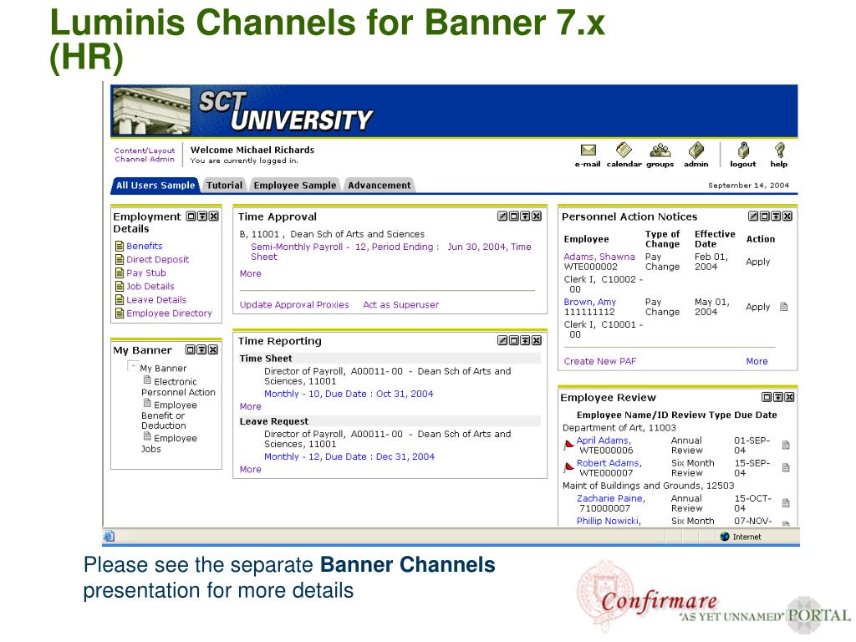
Task: Click the X remove icon on Employee Review
Action: coord(789,397)
